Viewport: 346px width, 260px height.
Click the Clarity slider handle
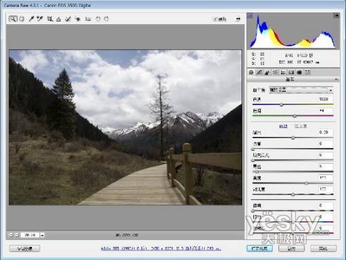pos(253,211)
